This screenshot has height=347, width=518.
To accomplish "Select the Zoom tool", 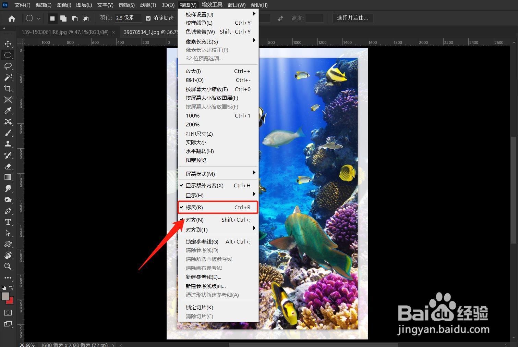I will (8, 267).
